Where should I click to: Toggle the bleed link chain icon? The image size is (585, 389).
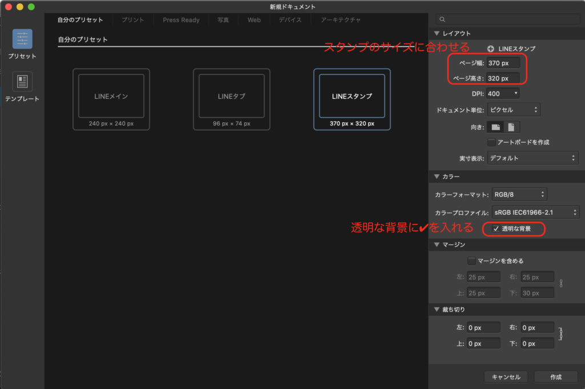[x=560, y=334]
